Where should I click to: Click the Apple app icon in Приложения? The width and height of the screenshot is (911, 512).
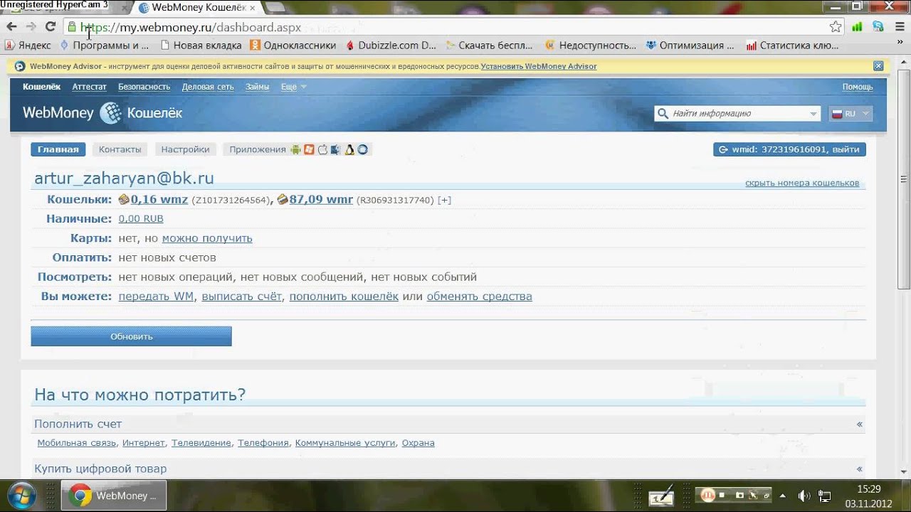pyautogui.click(x=322, y=149)
